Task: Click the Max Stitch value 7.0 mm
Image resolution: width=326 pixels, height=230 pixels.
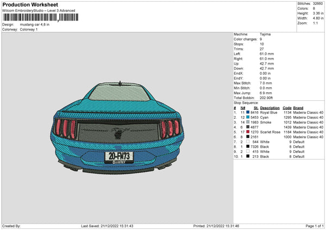Action: click(x=266, y=83)
